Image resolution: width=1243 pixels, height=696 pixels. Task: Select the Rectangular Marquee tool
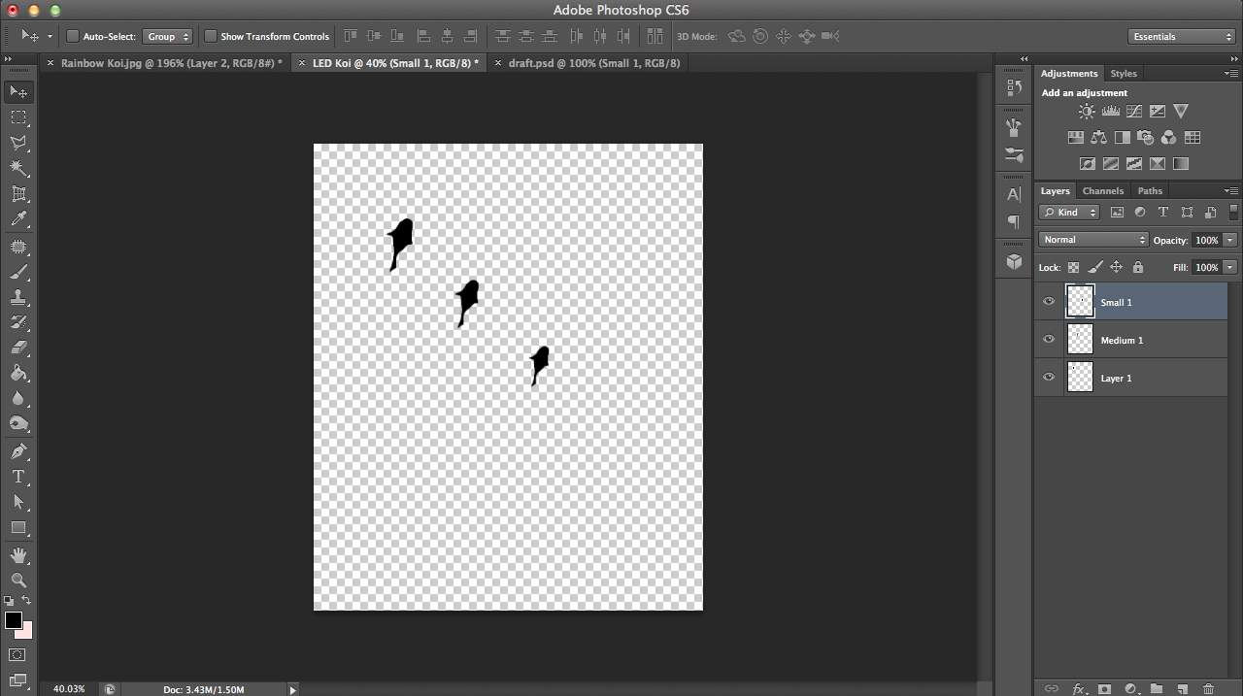pyautogui.click(x=17, y=118)
